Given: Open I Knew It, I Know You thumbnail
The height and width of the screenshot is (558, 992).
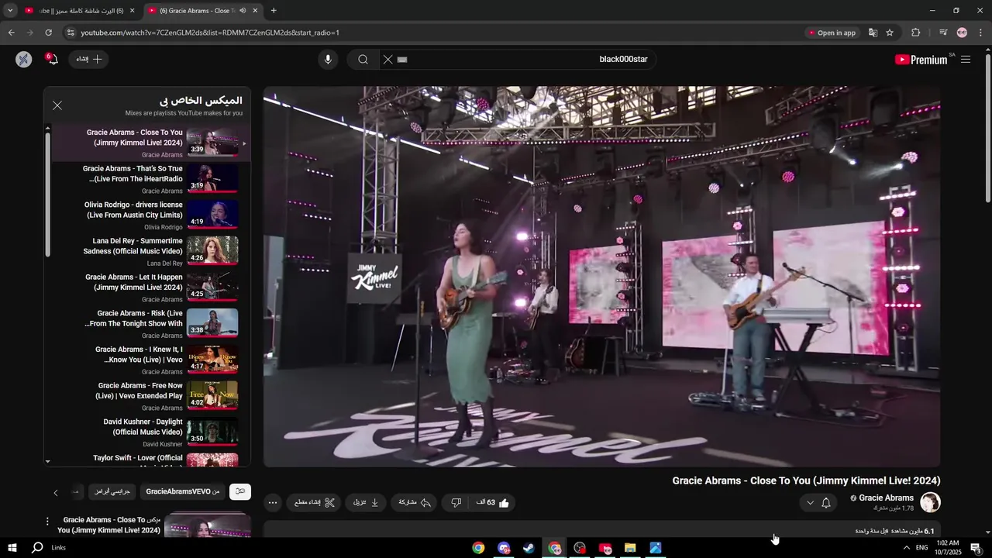Looking at the screenshot, I should click(x=212, y=360).
